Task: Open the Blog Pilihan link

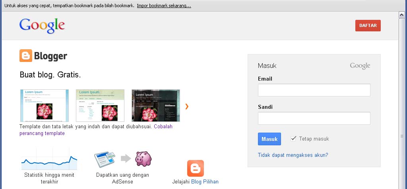Action: (205, 182)
